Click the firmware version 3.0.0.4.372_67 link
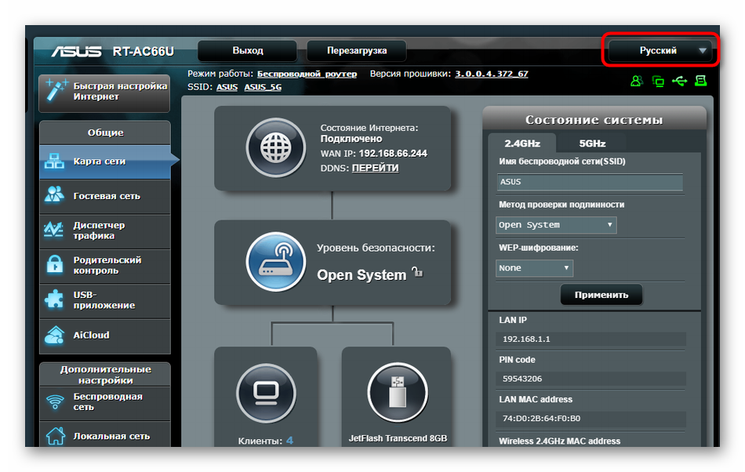The width and height of the screenshot is (745, 472). [492, 74]
